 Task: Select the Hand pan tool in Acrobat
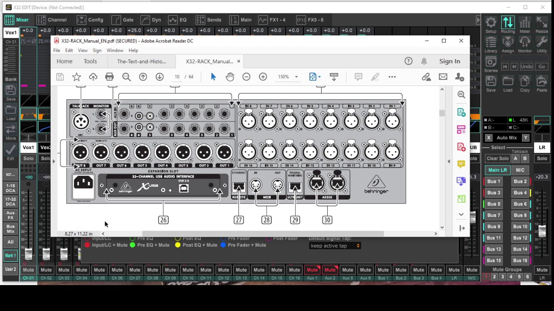[230, 77]
